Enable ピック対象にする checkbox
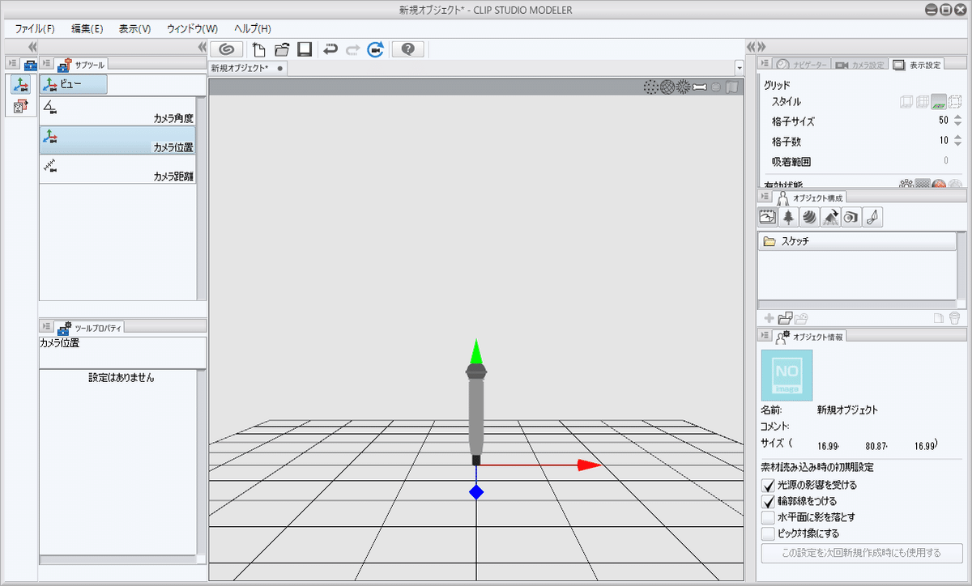This screenshot has width=972, height=586. 769,533
